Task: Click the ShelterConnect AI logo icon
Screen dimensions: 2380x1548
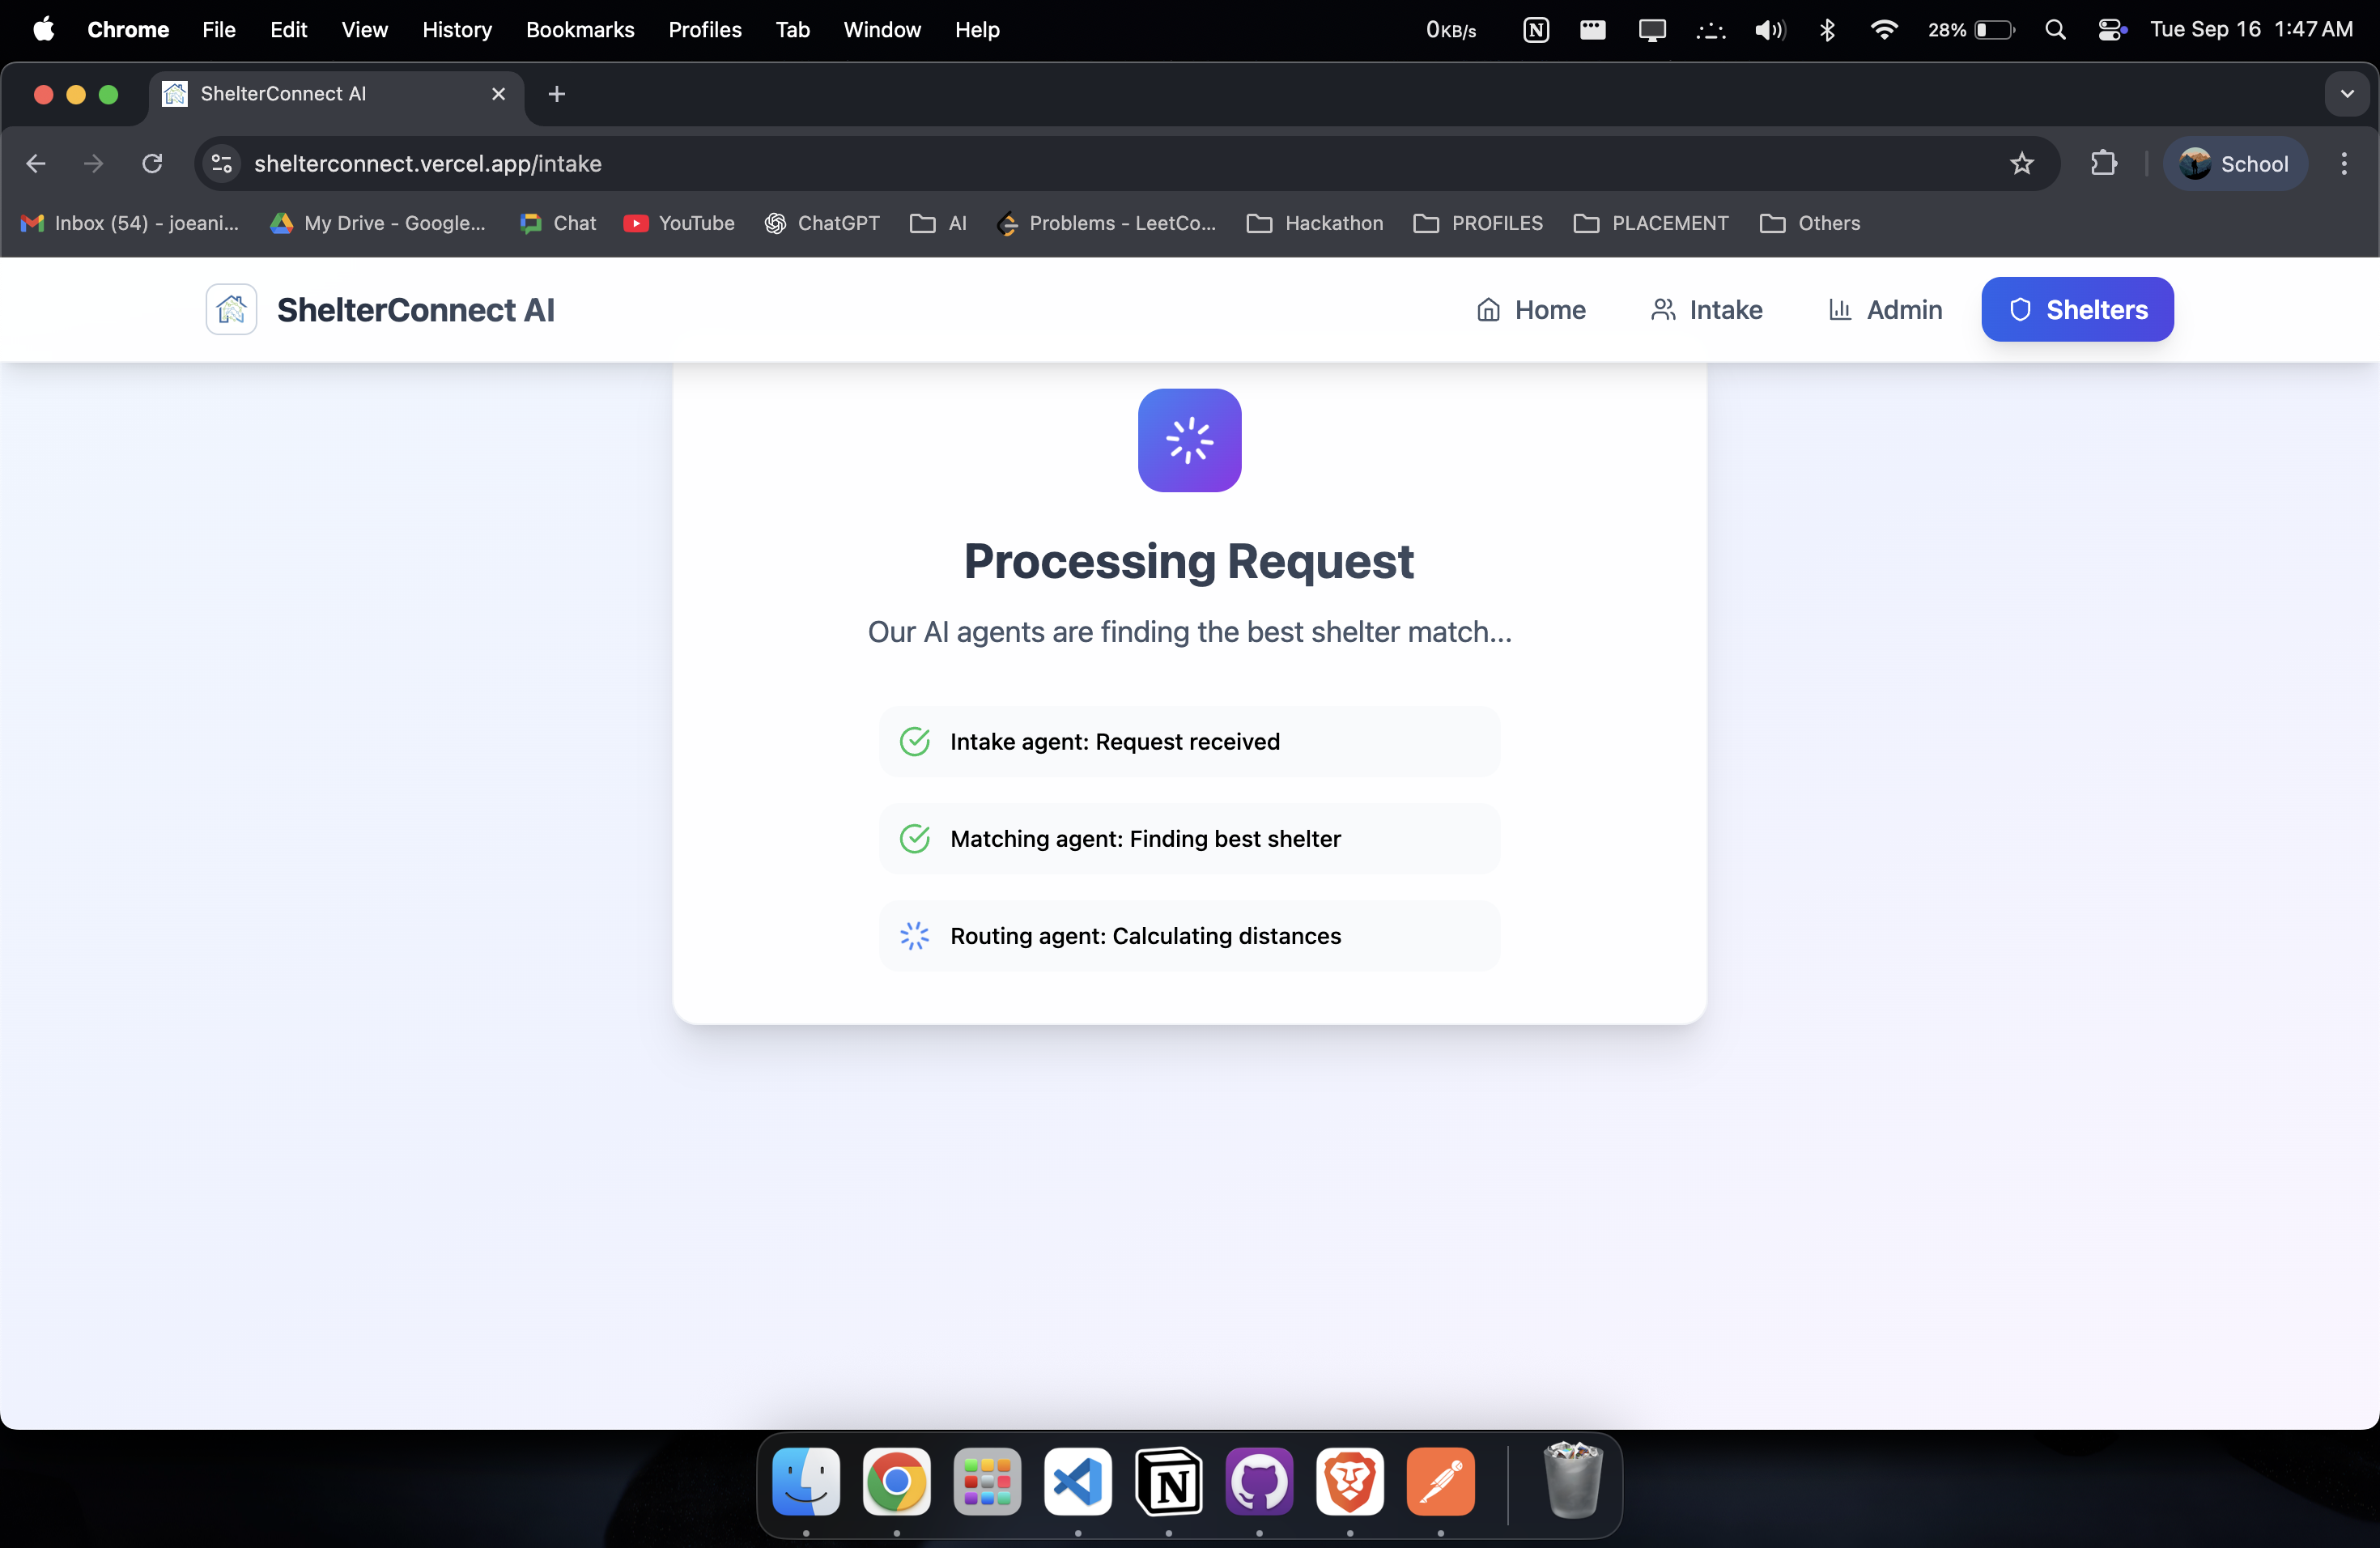Action: [x=231, y=309]
